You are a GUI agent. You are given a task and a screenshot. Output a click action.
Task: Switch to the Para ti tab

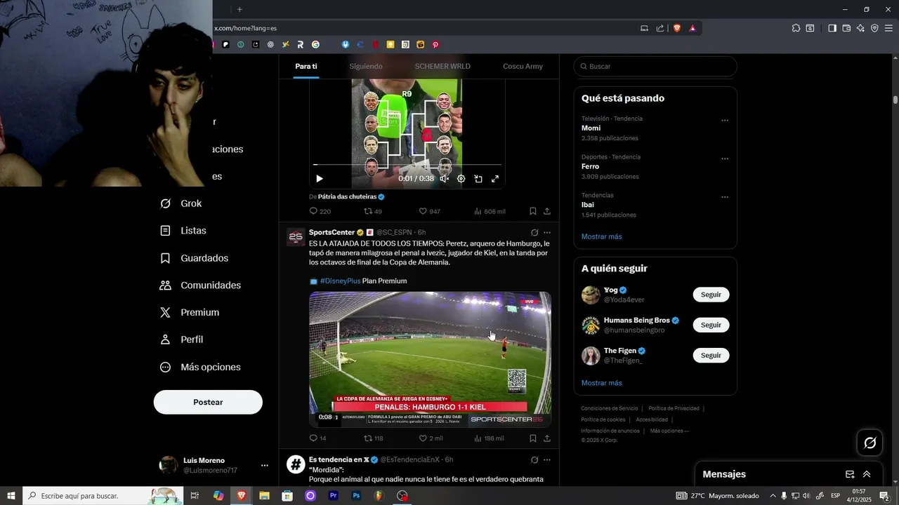click(306, 66)
